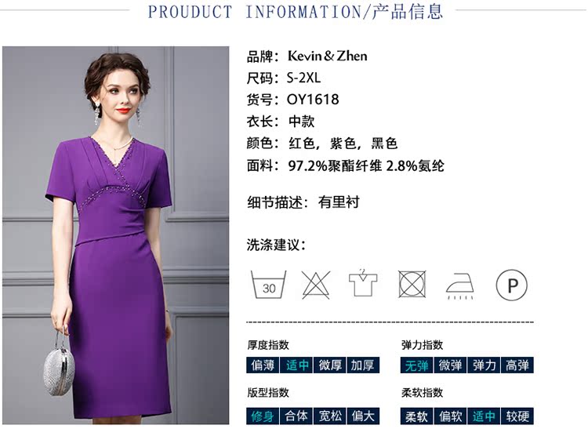588x447 pixels.
Task: Click the 紫色 color text
Action: (x=343, y=144)
